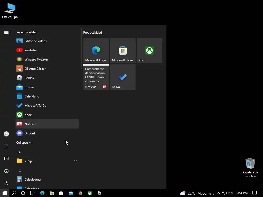
Task: Open Microsoft Store from the taskbar
Action: [x=61, y=193]
